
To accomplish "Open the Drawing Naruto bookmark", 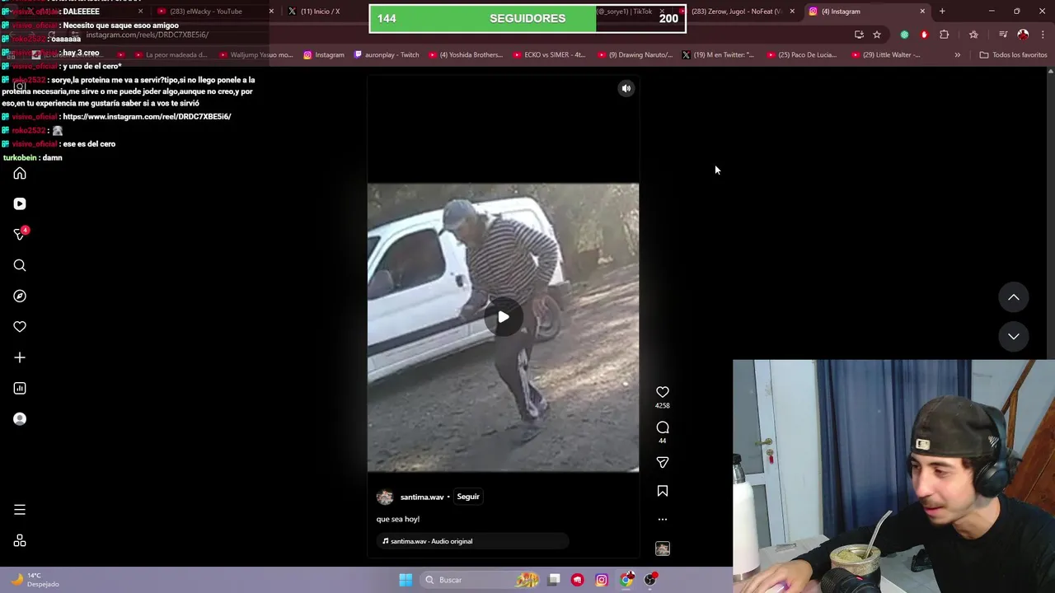I will tap(635, 55).
